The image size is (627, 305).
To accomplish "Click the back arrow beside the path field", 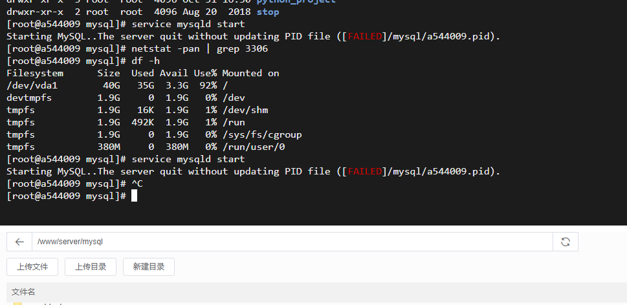I will 19,242.
